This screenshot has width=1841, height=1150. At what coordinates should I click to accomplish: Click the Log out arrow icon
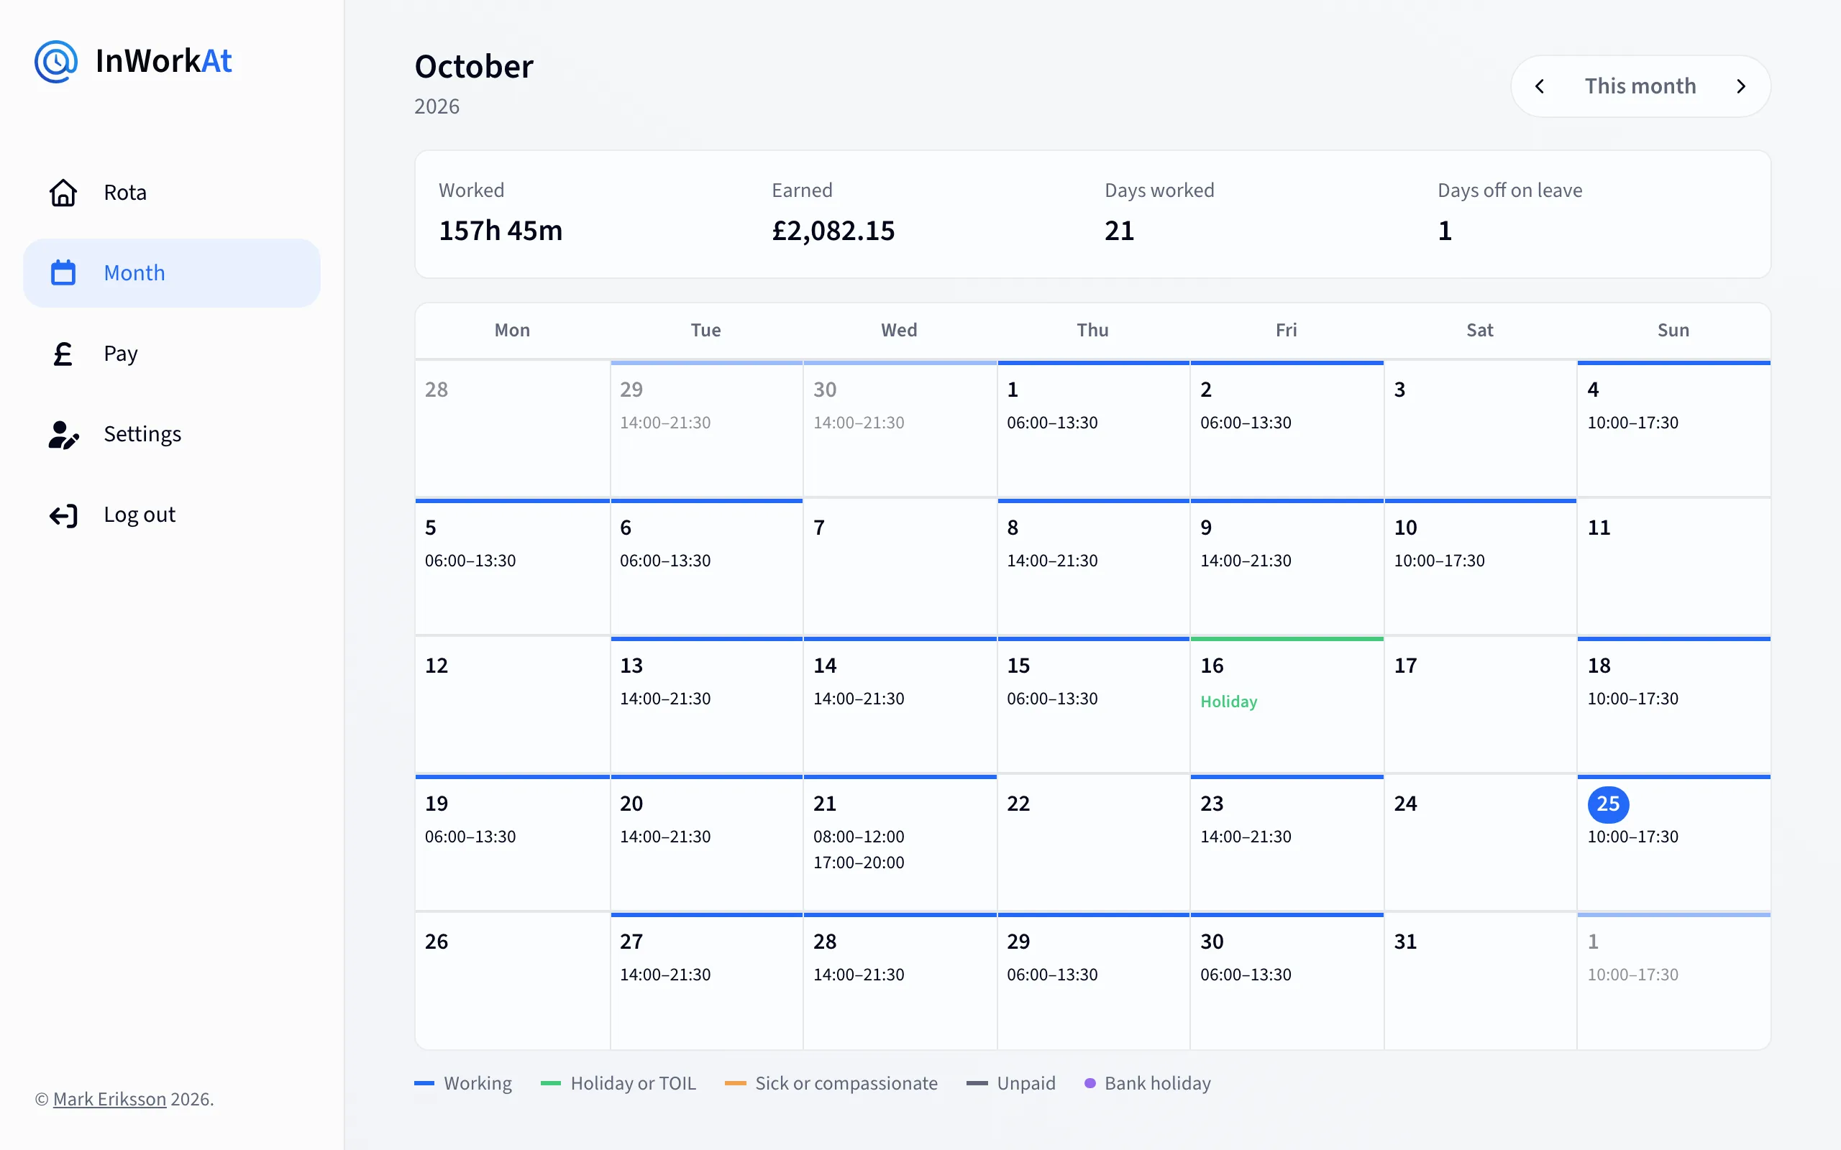pyautogui.click(x=63, y=515)
